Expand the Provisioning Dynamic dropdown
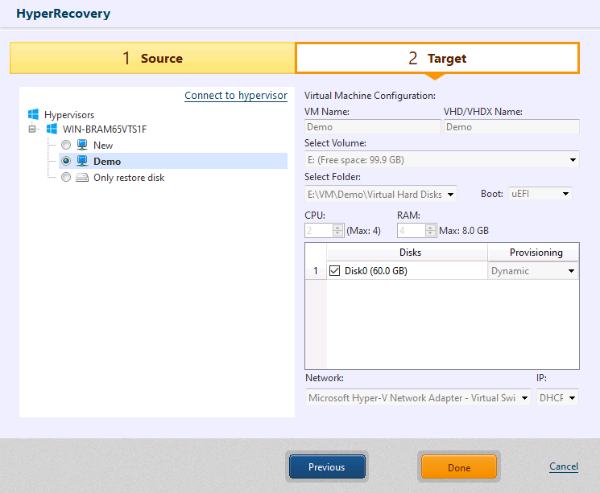This screenshot has height=493, width=600. pos(572,271)
